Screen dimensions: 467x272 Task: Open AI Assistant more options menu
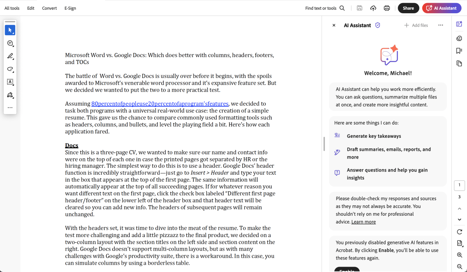pyautogui.click(x=441, y=25)
